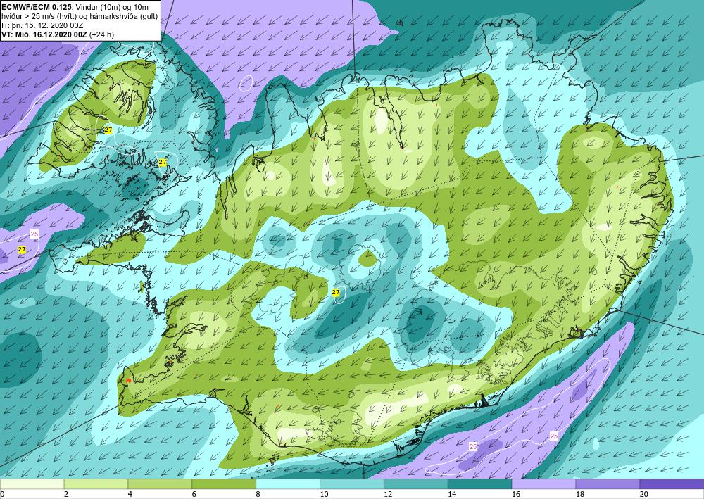Click the 2–4 m/s light green legend swatch

point(96,484)
